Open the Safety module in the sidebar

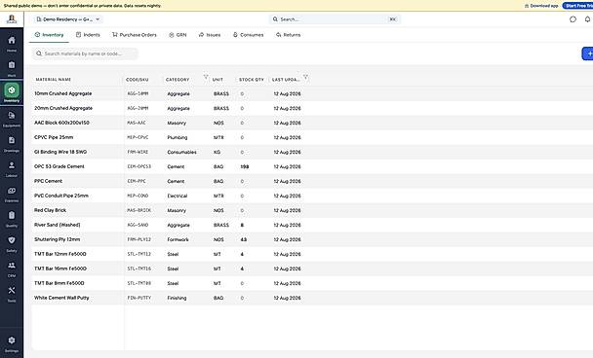coord(12,243)
